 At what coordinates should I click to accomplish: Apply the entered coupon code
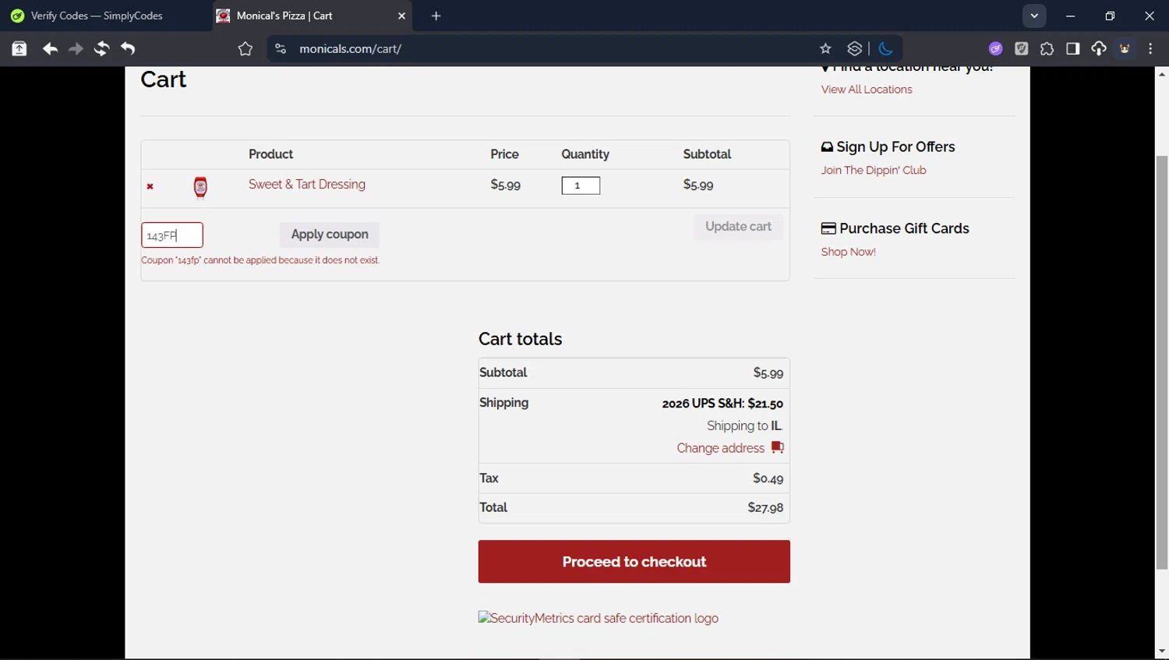click(x=330, y=235)
